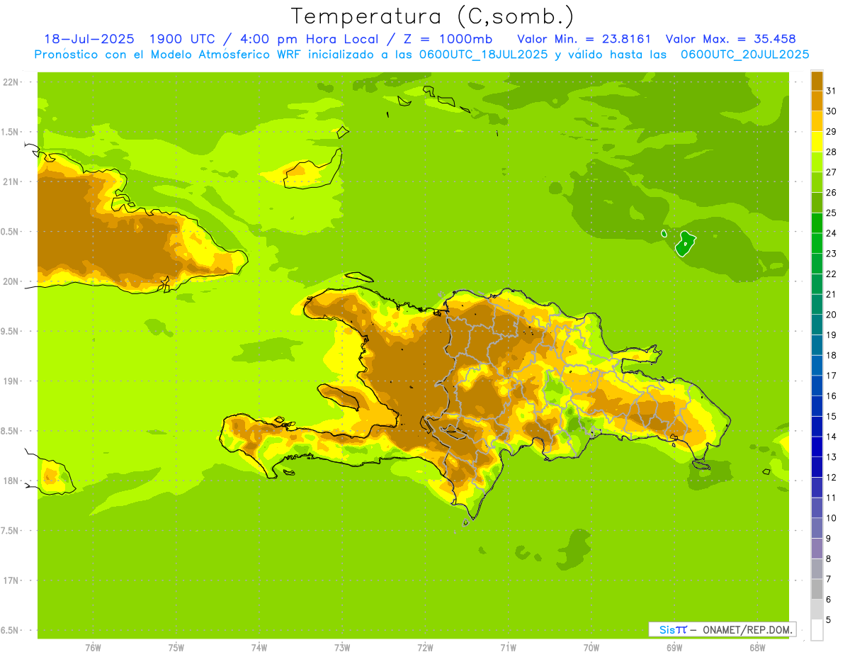Click the '74W' longitude axis label
Image resolution: width=850 pixels, height=657 pixels.
(x=259, y=648)
